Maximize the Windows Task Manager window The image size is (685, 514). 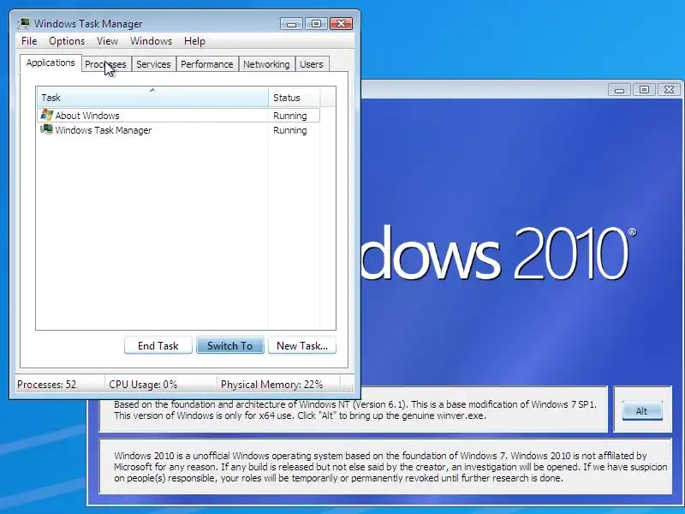(316, 24)
